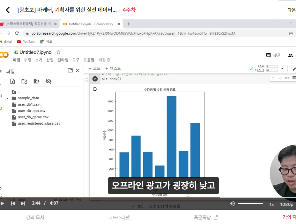This screenshot has height=224, width=296.
Task: Mute the video with speaker icon
Action: [232, 204]
